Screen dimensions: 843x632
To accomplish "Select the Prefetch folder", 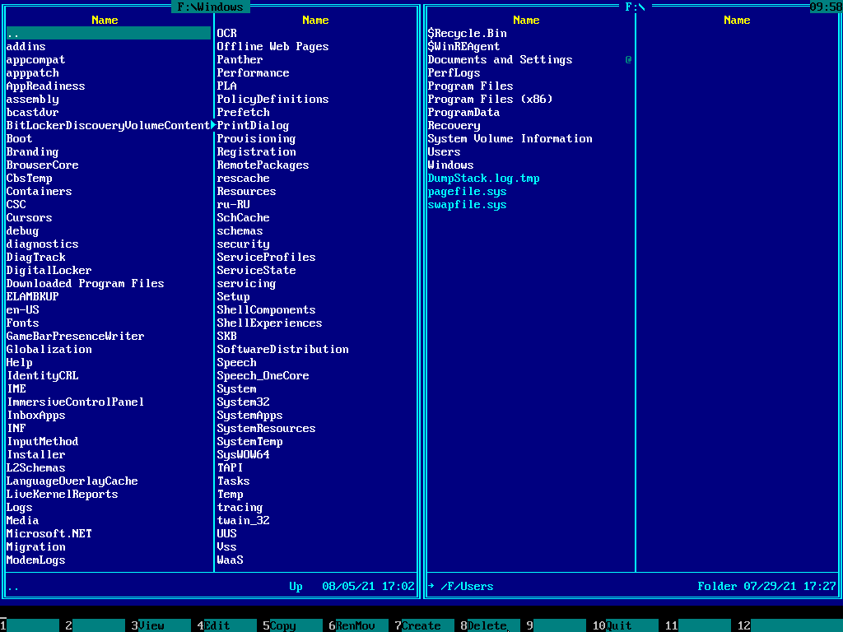I will click(x=243, y=112).
